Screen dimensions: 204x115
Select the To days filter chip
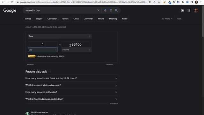[65, 19]
